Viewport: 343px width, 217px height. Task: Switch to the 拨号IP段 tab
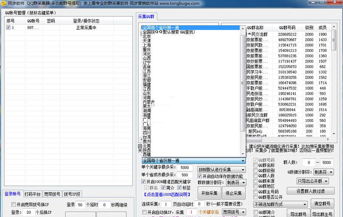pyautogui.click(x=72, y=194)
